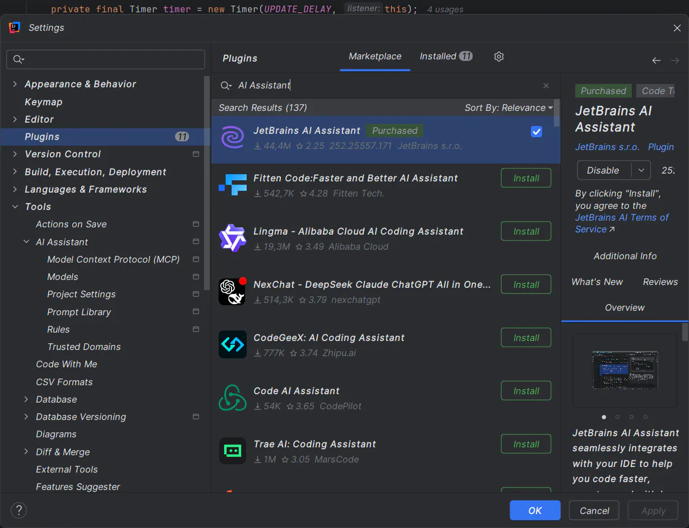Screen dimensions: 689x528
Task: Click the CodeGeeX plugin icon
Action: (232, 343)
